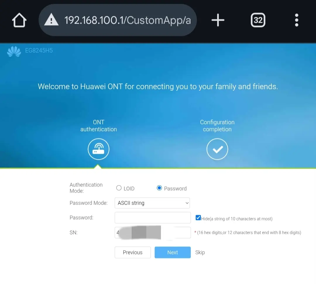Uncheck the Hide password checkbox
316x284 pixels.
tap(198, 218)
